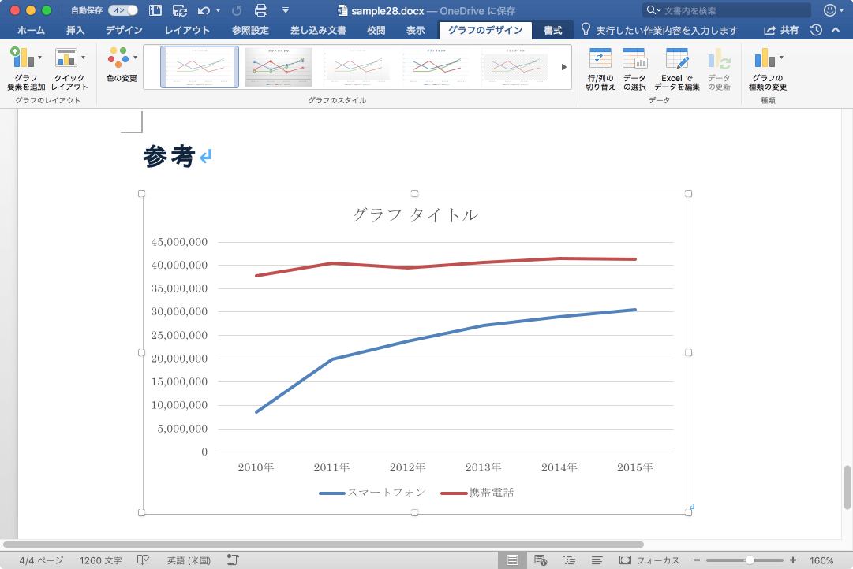Click the 英語 (米国) language indicator
This screenshot has width=853, height=569.
tap(189, 560)
